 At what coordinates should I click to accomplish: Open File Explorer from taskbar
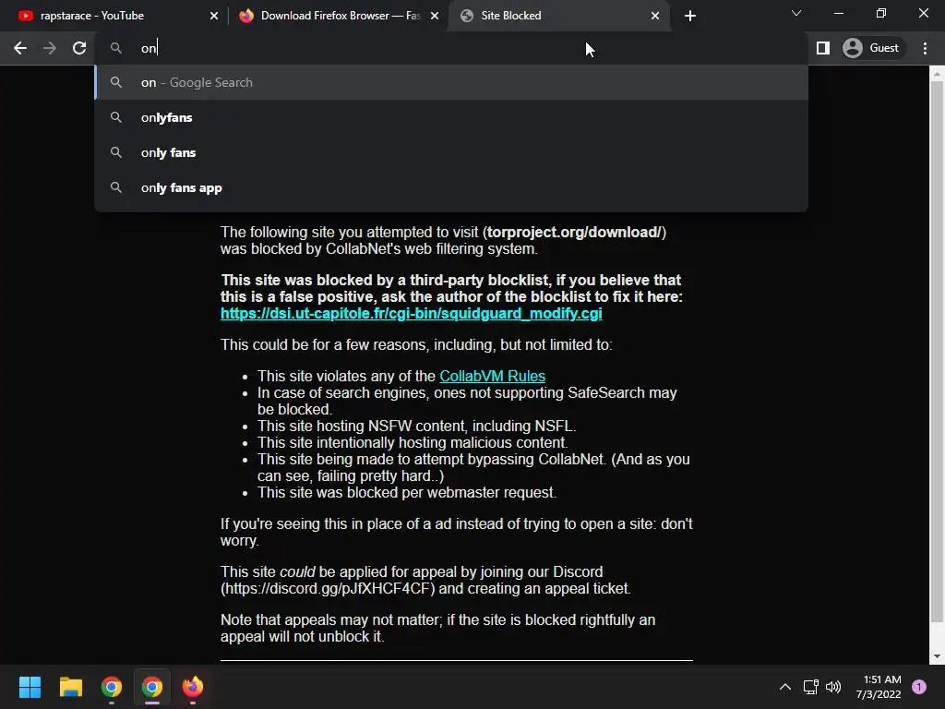click(x=70, y=687)
